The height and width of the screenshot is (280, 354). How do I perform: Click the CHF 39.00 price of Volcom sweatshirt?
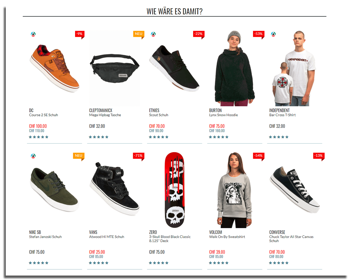click(x=217, y=252)
